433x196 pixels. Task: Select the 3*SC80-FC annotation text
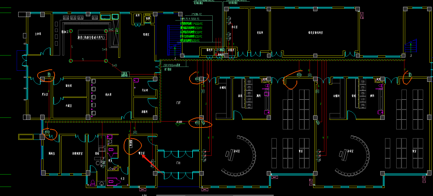point(196,14)
